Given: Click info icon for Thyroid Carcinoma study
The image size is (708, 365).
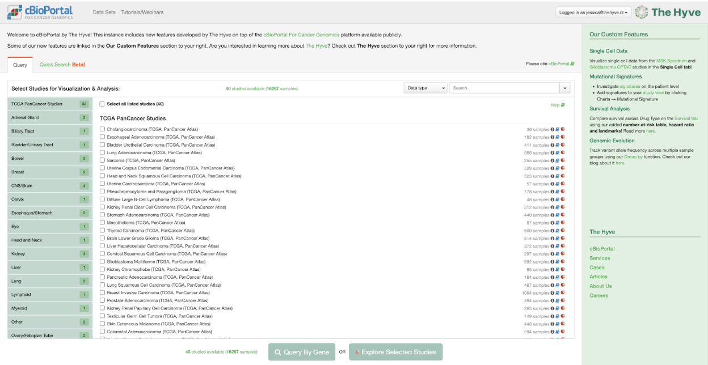Looking at the screenshot, I should [553, 231].
